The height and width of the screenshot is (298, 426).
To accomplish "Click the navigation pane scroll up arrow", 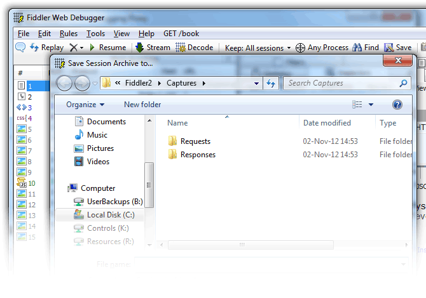I will tap(149, 120).
